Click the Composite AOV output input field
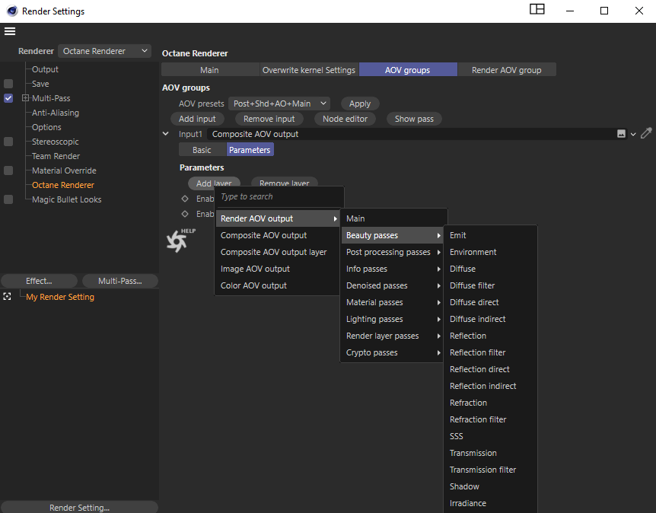This screenshot has height=513, width=656. (411, 134)
